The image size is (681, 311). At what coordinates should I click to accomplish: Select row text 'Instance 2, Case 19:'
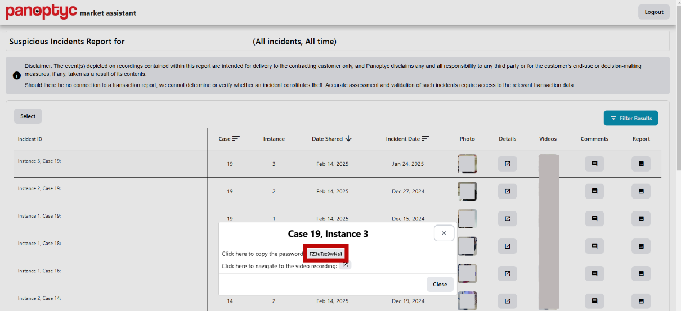(x=39, y=188)
